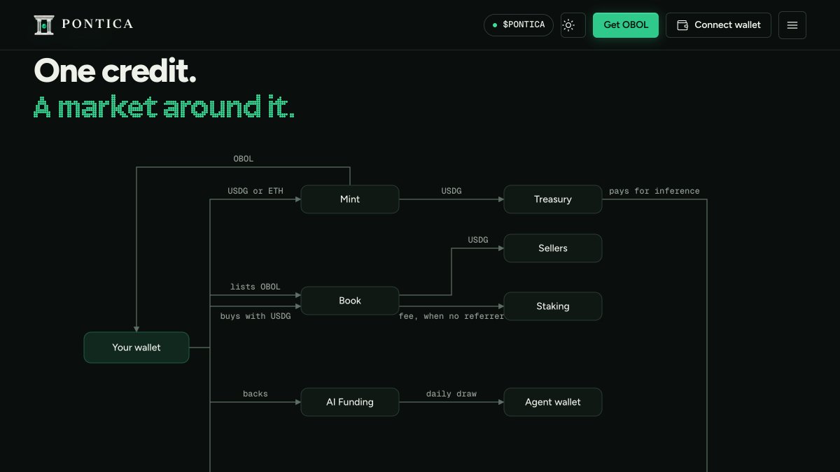This screenshot has width=840, height=472.
Task: Select the Book node
Action: pos(350,301)
